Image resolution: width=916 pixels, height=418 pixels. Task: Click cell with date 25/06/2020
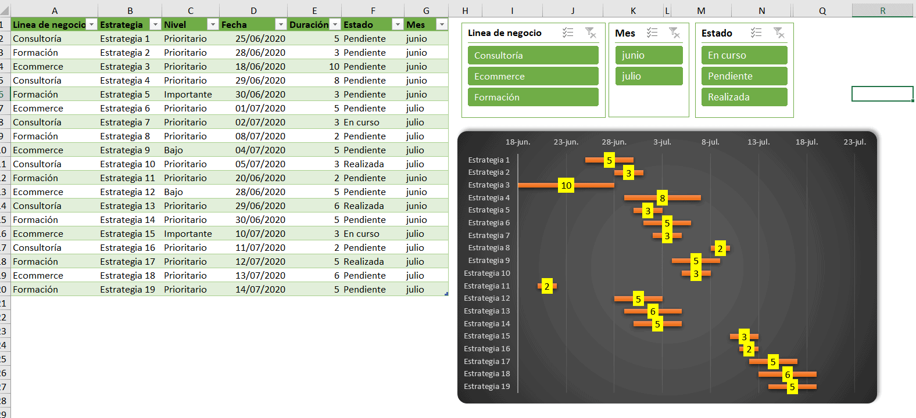(x=253, y=38)
